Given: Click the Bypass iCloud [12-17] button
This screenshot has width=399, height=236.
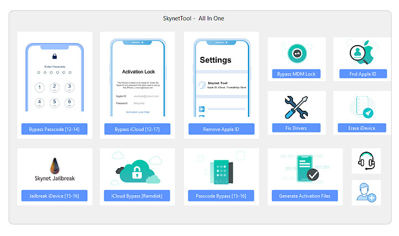Looking at the screenshot, I should (x=137, y=129).
